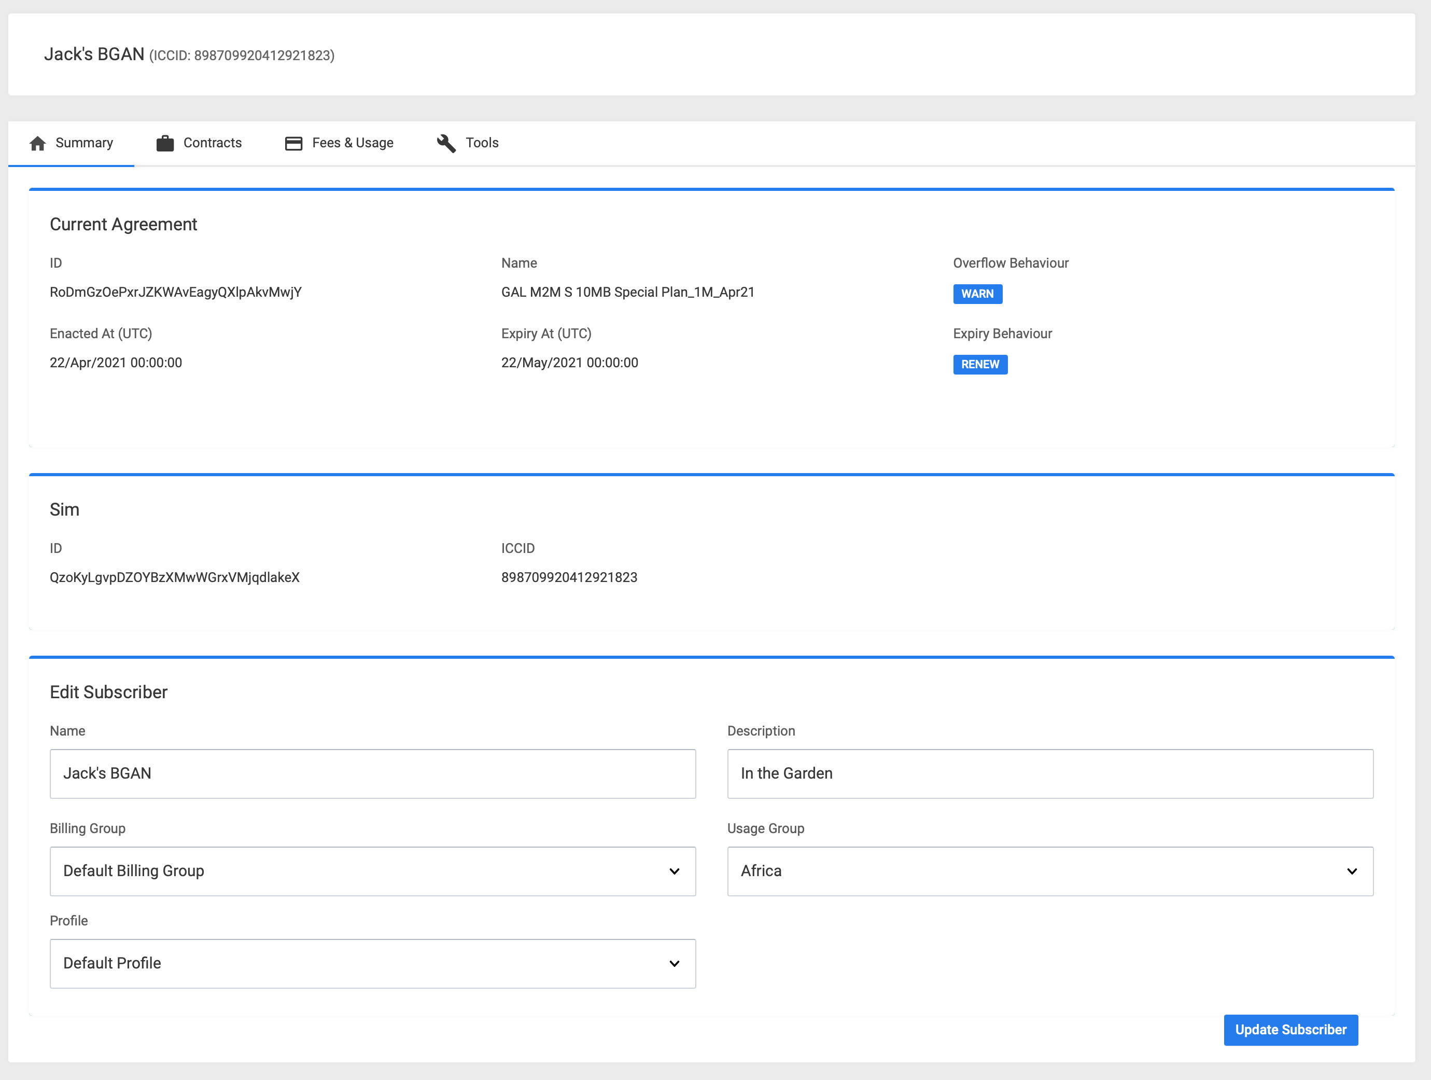The width and height of the screenshot is (1431, 1080).
Task: Go to the Tools tab
Action: 482,143
